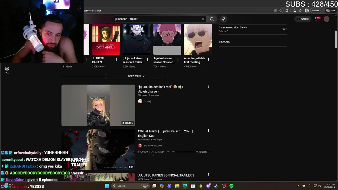Open options for 706K views season 3 trailer short

178,60
